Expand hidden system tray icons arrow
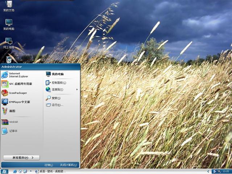The width and height of the screenshot is (232, 174). (208, 171)
